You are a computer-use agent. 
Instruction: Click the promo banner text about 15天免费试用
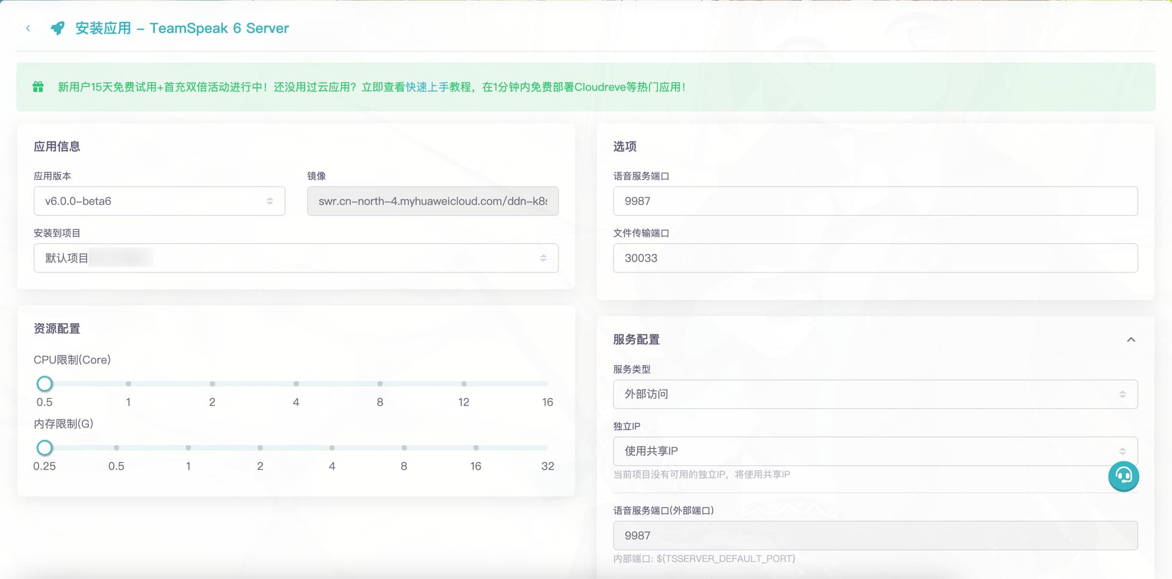click(371, 87)
